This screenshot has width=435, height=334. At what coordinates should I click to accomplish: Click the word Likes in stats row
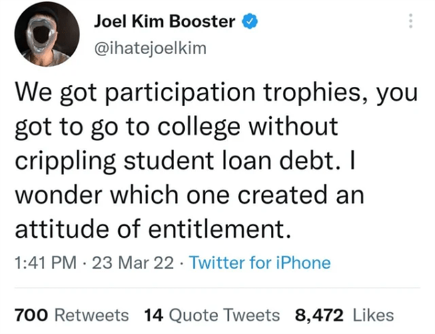(373, 315)
